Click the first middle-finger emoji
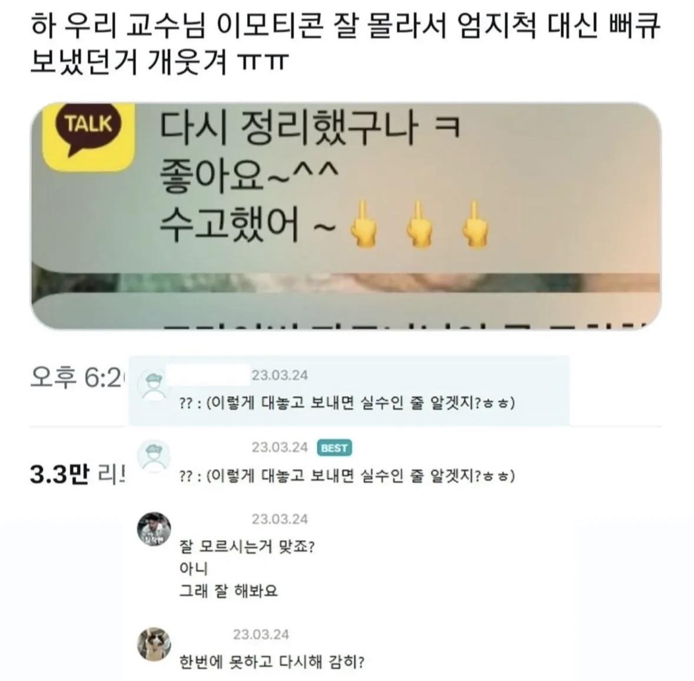Screen dimensions: 694x681 [364, 223]
